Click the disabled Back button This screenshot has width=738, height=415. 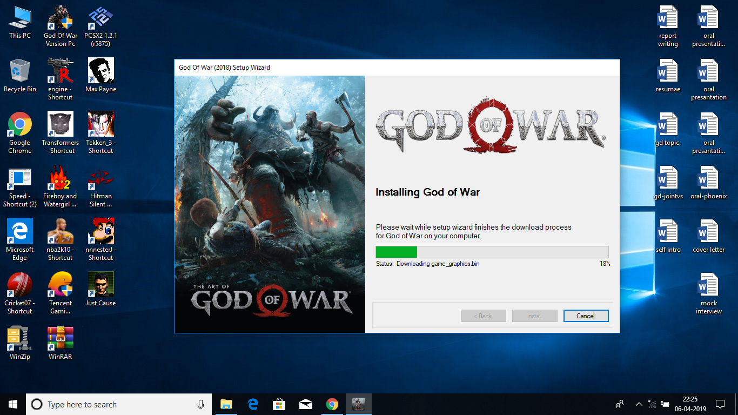[x=483, y=316]
